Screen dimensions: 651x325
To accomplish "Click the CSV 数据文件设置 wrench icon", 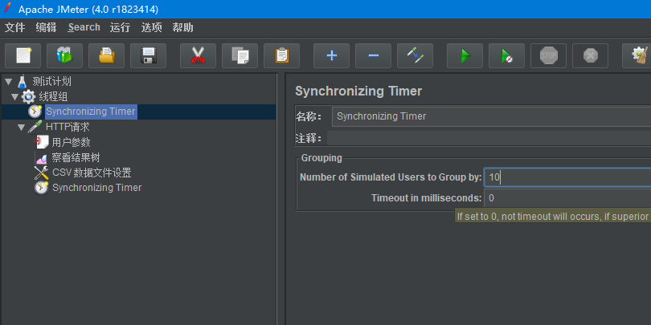I will [x=42, y=173].
